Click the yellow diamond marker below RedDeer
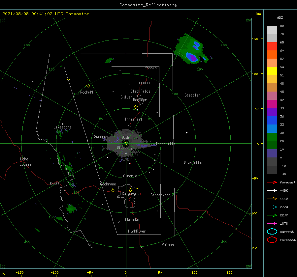 136,107
